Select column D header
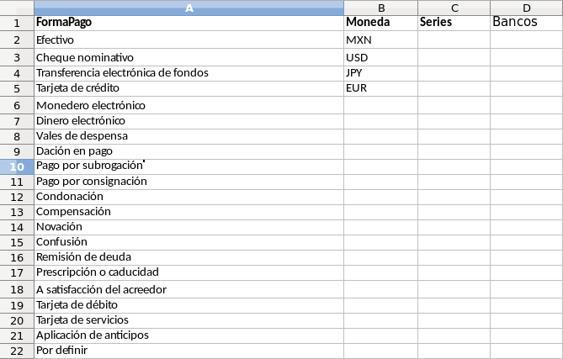 [526, 8]
